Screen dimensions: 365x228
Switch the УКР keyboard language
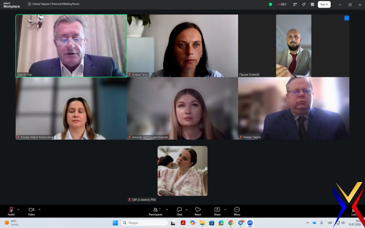click(330, 223)
